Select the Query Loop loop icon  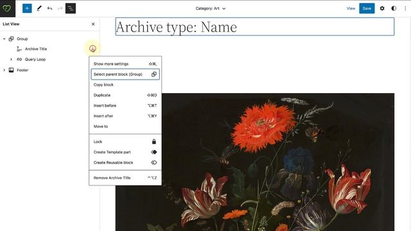19,60
